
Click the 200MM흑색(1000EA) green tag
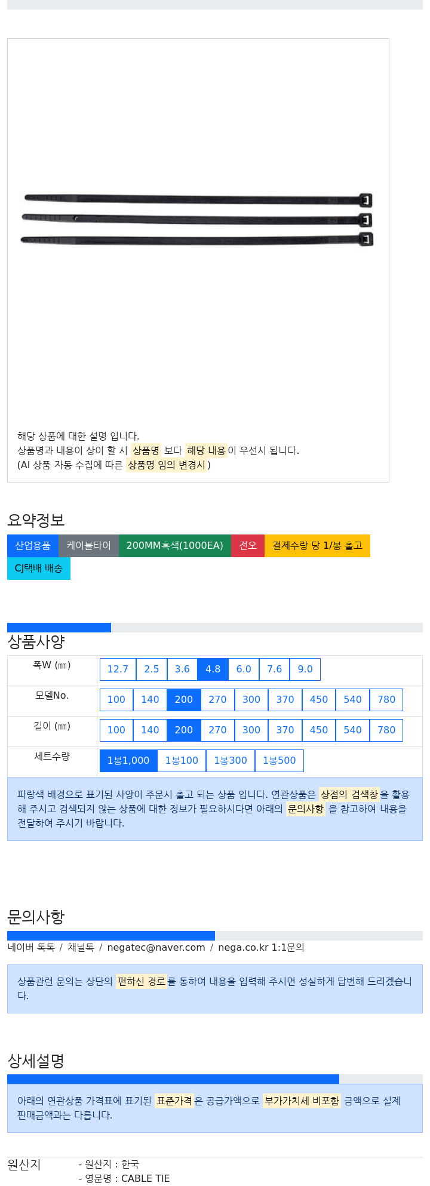[x=175, y=545]
